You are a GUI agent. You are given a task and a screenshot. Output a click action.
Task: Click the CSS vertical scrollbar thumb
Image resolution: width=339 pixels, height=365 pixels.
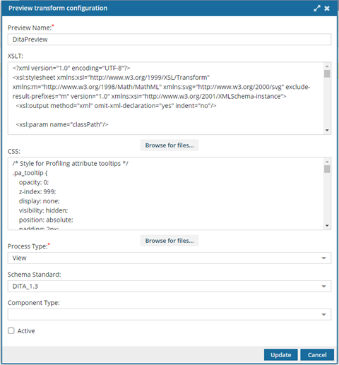click(x=327, y=169)
